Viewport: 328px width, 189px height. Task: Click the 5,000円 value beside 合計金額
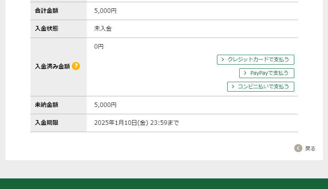click(105, 11)
